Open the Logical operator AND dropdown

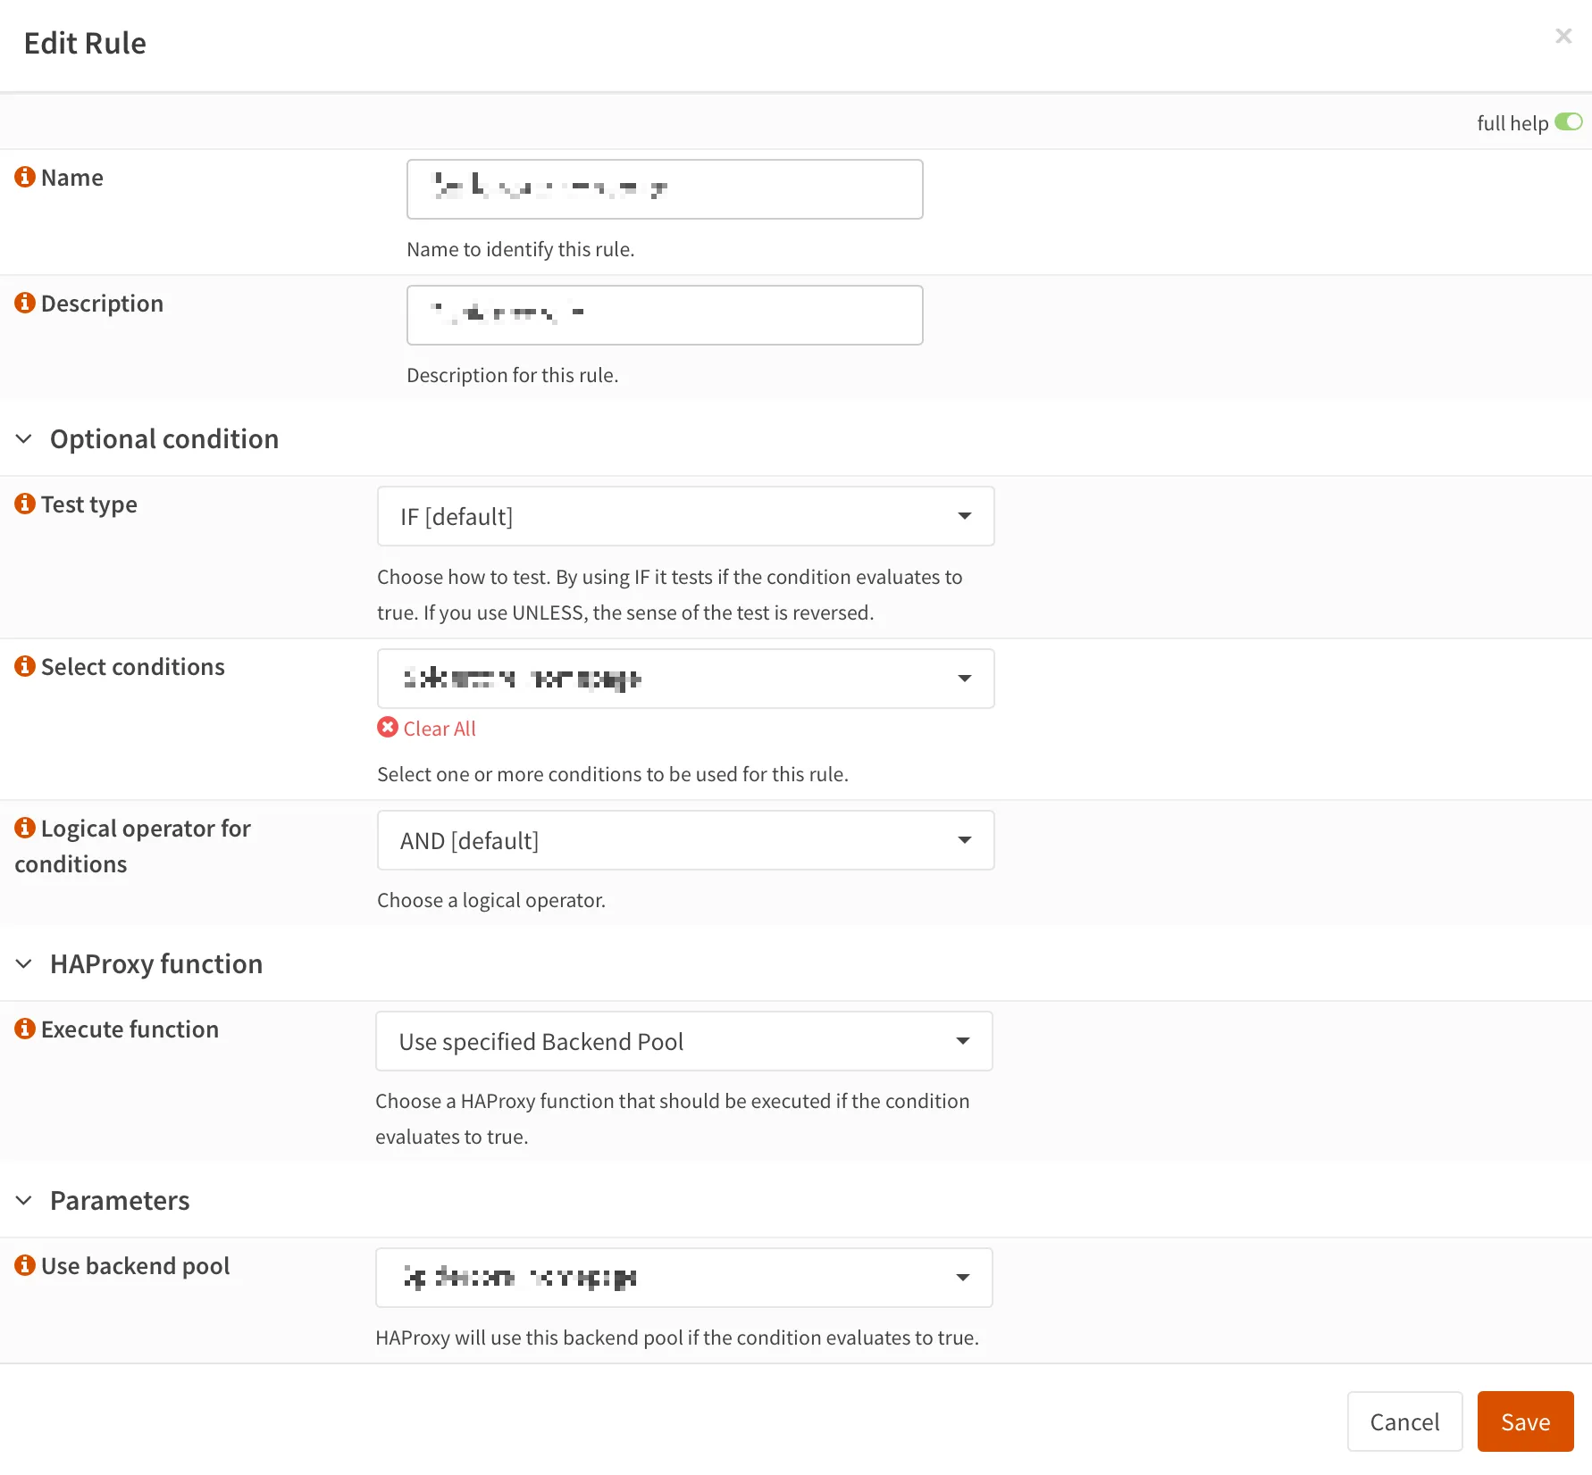click(685, 840)
